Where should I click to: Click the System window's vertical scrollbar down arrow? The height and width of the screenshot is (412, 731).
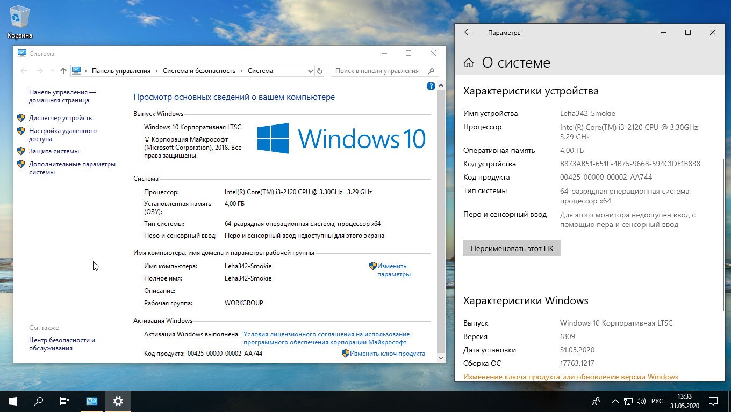tap(441, 358)
